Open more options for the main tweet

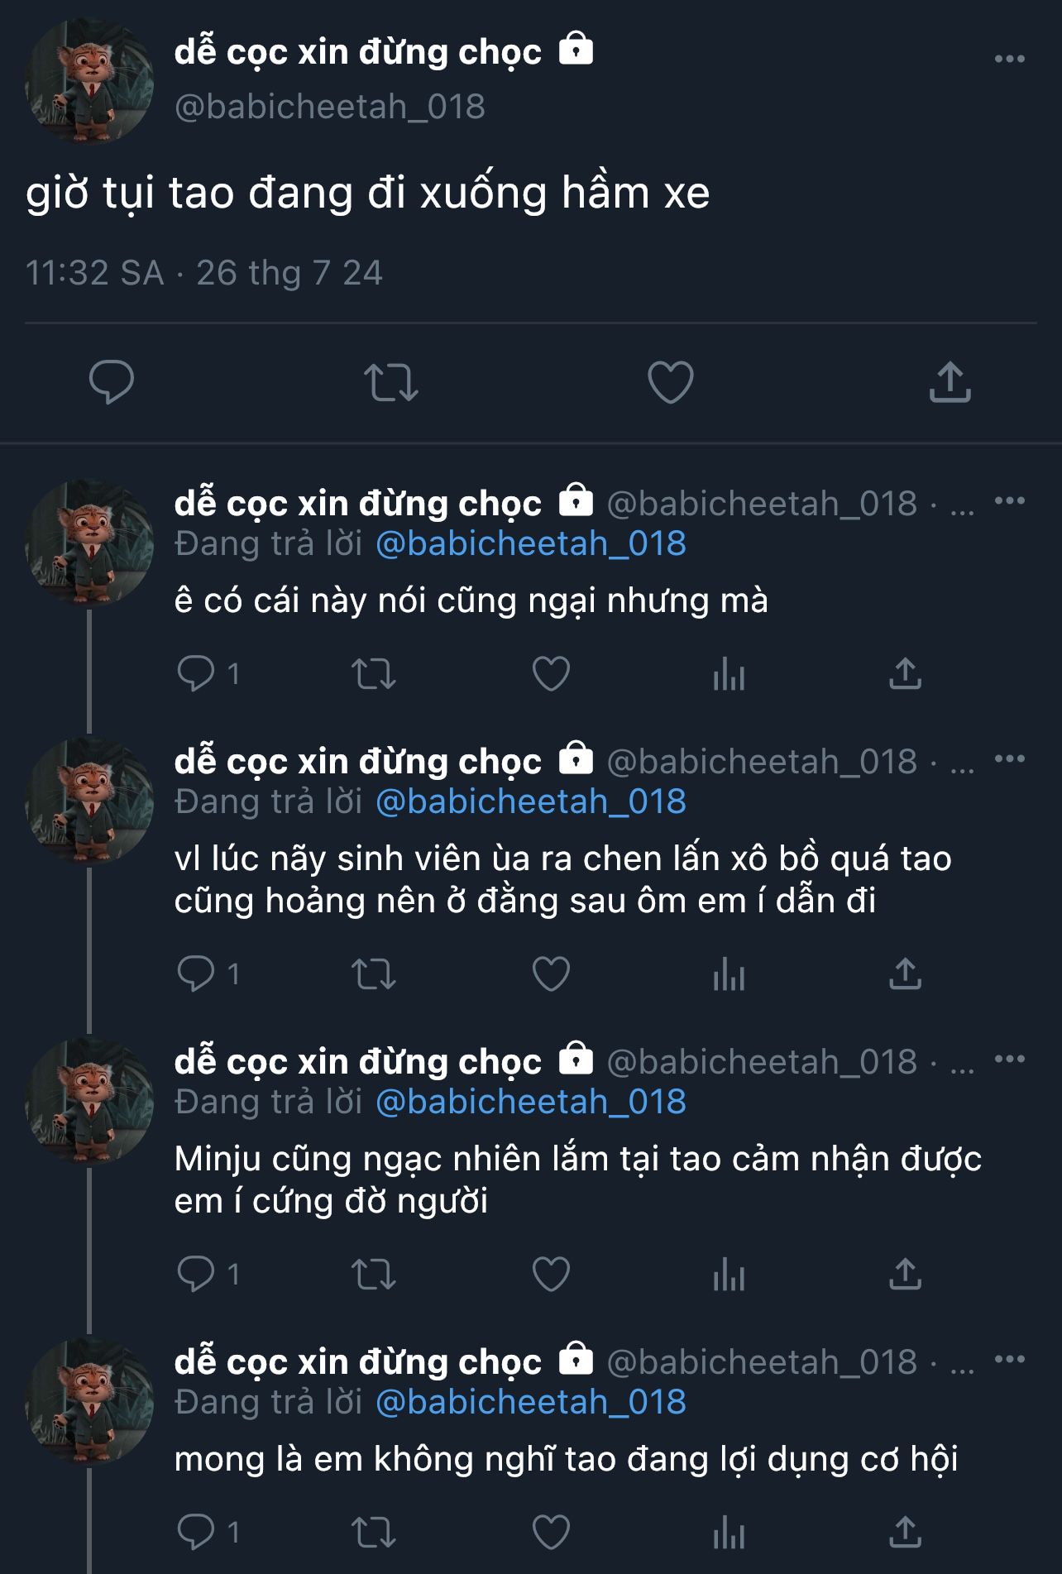pos(1009,59)
